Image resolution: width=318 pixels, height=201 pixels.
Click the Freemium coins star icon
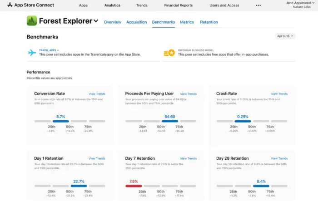point(169,53)
